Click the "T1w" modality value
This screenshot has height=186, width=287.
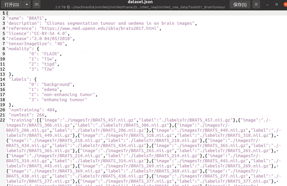click(48, 59)
